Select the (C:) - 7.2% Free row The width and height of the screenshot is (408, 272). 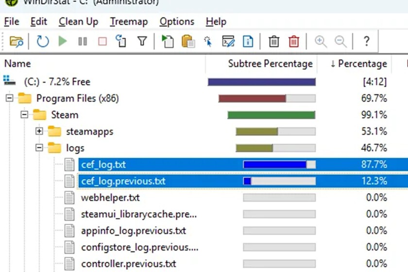(204, 82)
